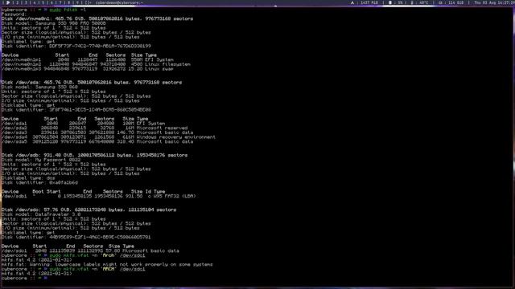This screenshot has width=515, height=289.
Task: Click the /dev/sda1 EFI System row
Action: click(83, 123)
